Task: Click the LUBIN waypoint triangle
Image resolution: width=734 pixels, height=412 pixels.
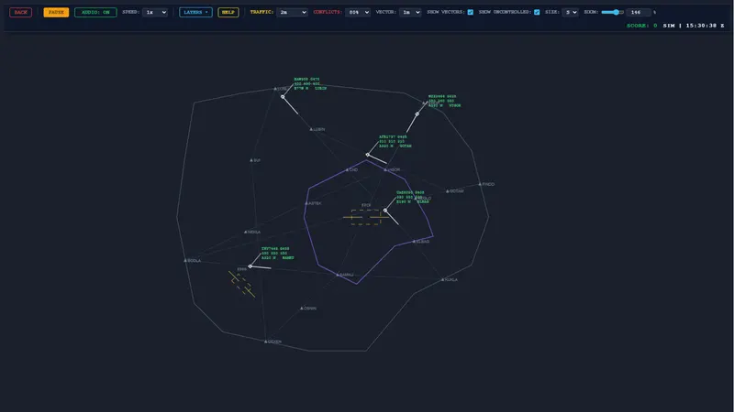Action: (311, 129)
